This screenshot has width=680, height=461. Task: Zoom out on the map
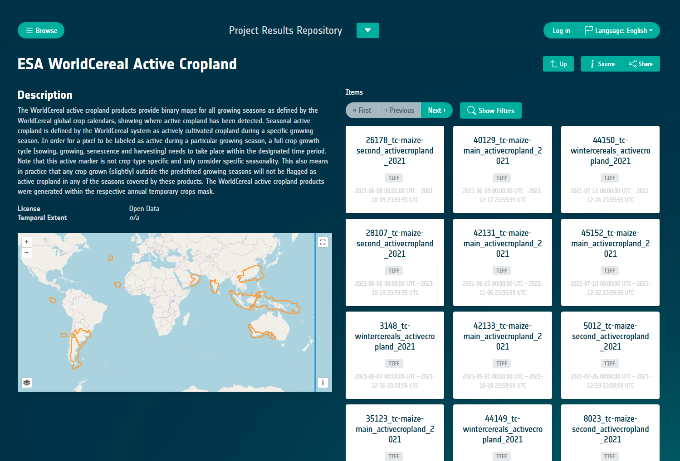(27, 252)
